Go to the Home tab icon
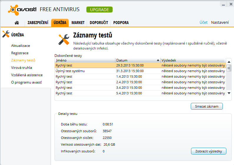Screen dimensions: 234x165 17,23
